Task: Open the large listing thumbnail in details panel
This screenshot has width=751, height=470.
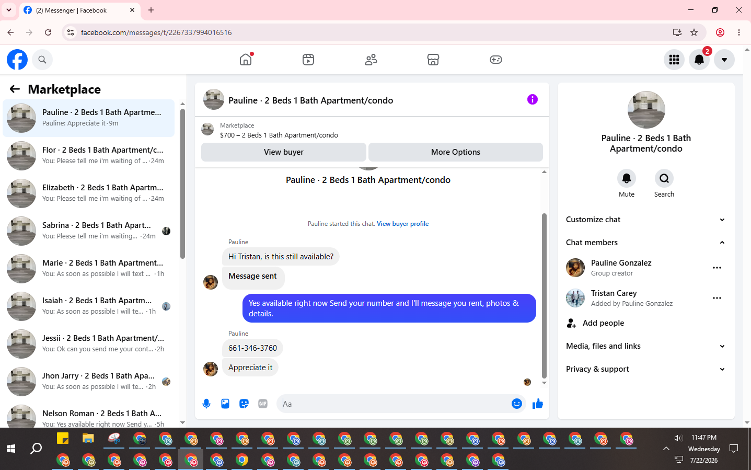Action: [x=646, y=110]
